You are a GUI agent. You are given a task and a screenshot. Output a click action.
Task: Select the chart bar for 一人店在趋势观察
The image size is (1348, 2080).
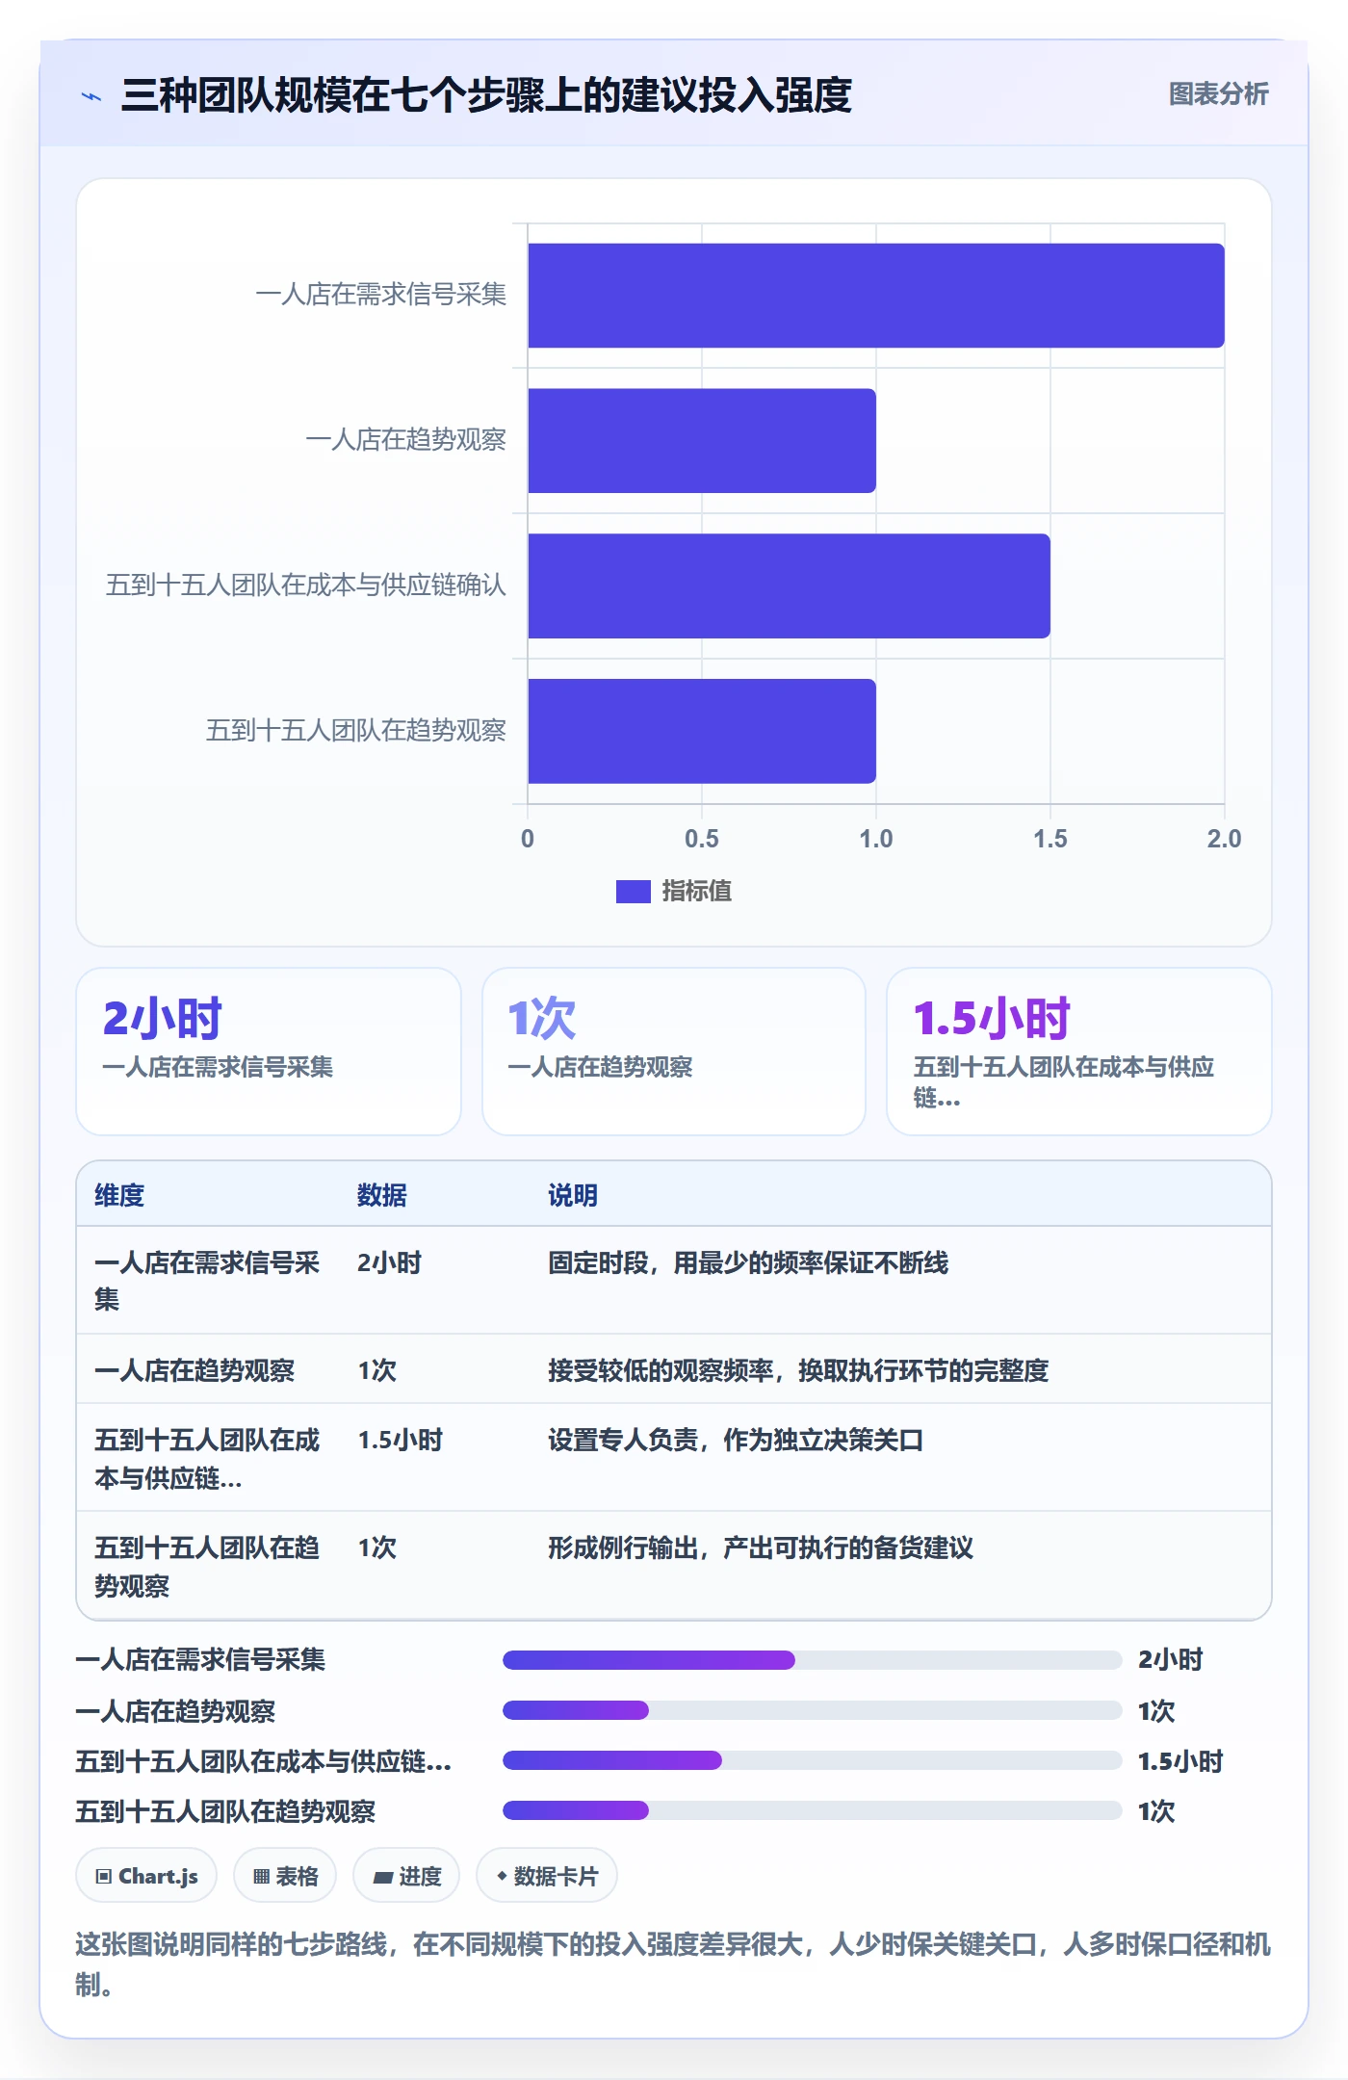[x=702, y=441]
